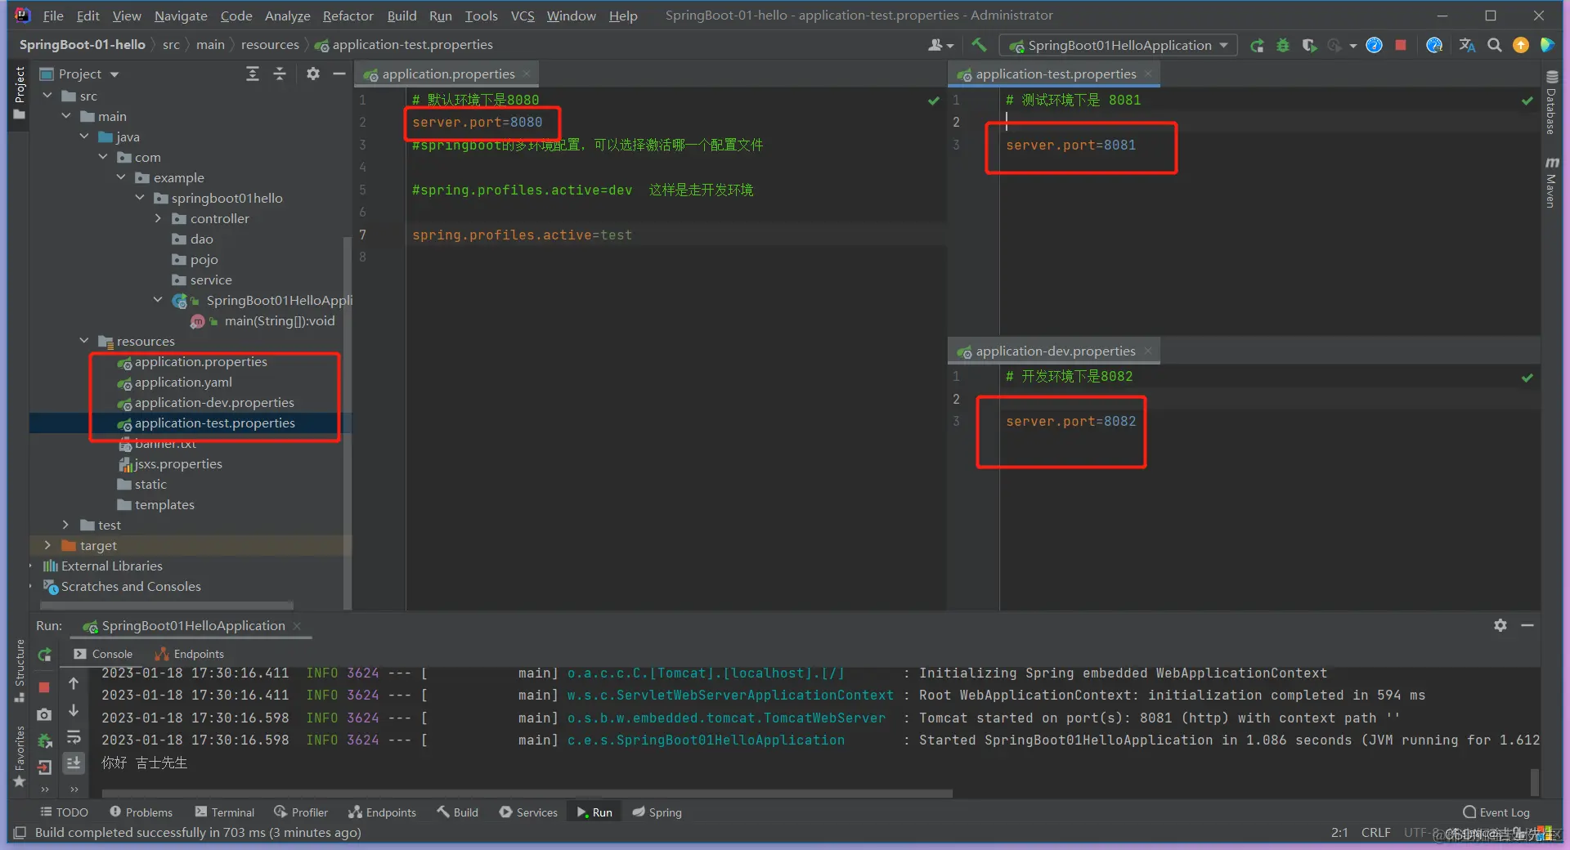The width and height of the screenshot is (1570, 850).
Task: Click the Build Project hammer icon
Action: point(979,45)
